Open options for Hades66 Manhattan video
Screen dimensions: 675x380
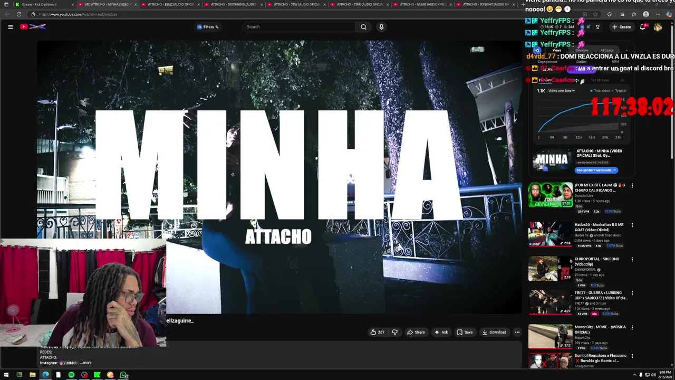click(x=632, y=225)
